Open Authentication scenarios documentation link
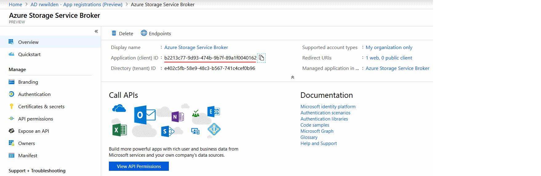 325,113
